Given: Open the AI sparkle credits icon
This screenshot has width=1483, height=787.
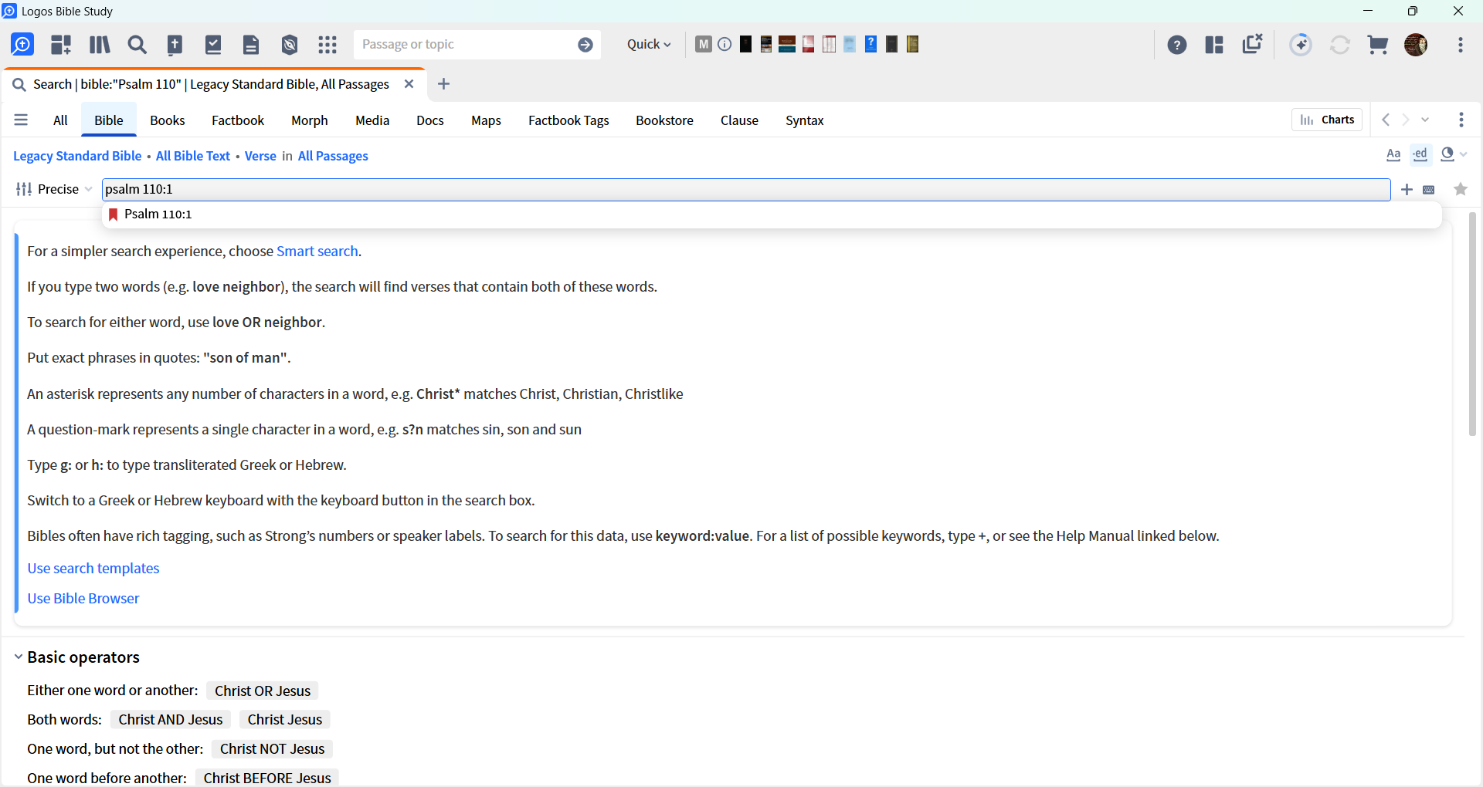Looking at the screenshot, I should click(x=1301, y=45).
